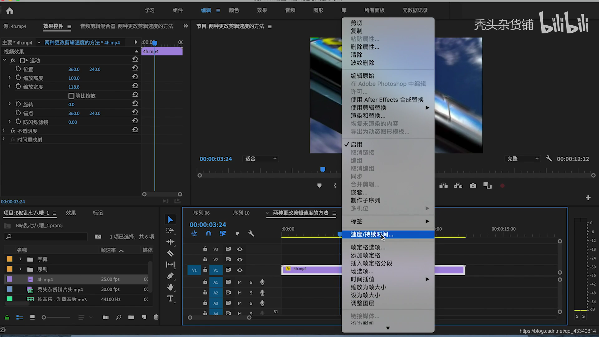Select the Hand tool

click(x=170, y=287)
